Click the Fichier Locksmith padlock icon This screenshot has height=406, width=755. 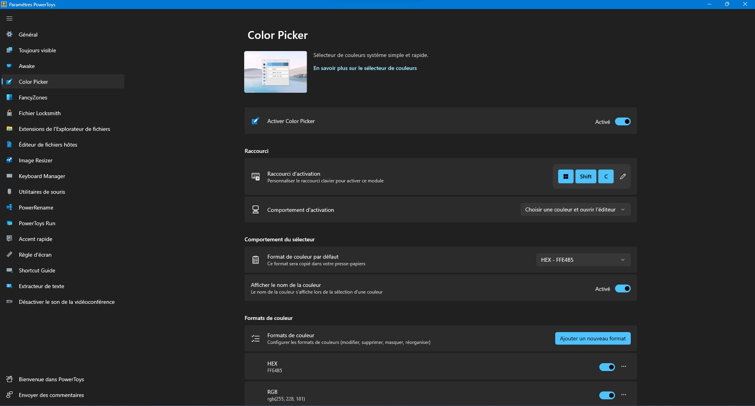point(9,113)
